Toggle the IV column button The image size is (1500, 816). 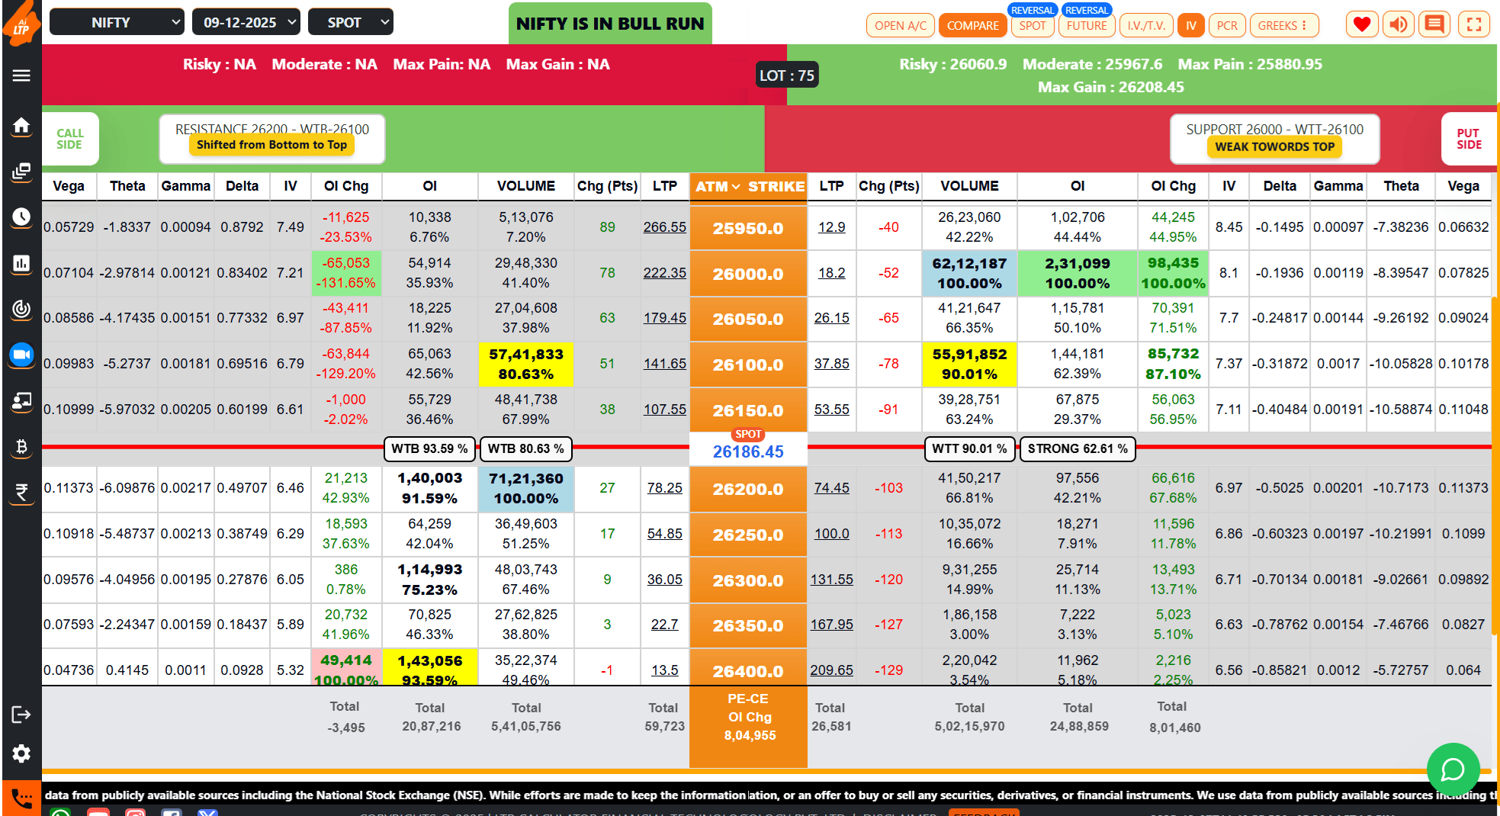(x=1190, y=25)
